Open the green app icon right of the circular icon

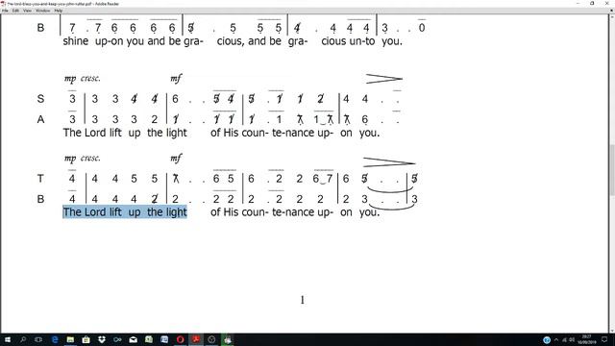pos(228,339)
